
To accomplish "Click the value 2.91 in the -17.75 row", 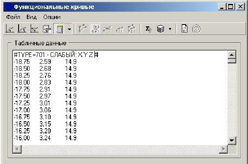I will pyautogui.click(x=45, y=89).
